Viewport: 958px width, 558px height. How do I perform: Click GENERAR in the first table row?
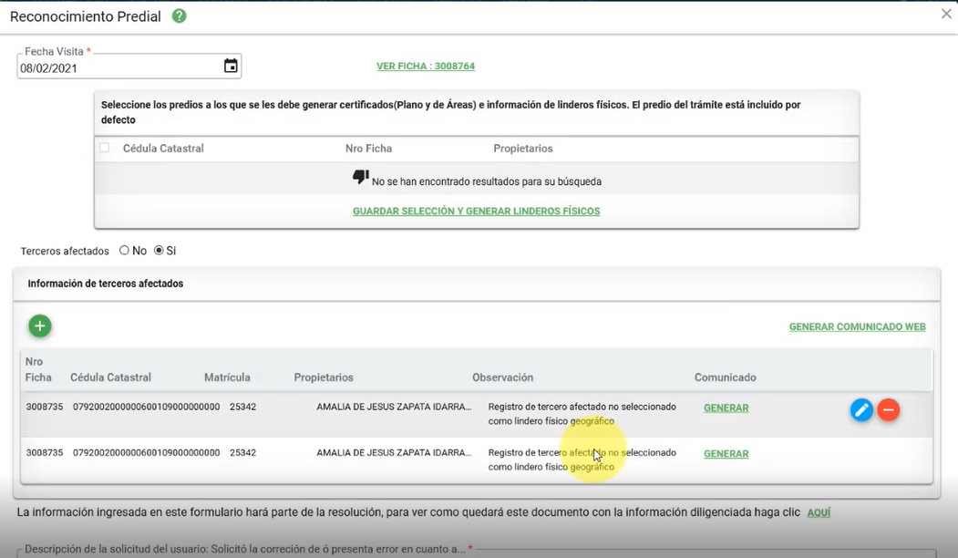(726, 408)
